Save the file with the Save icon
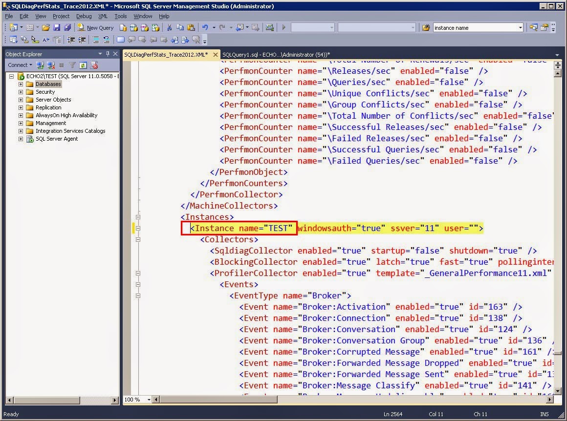567x421 pixels. pos(56,28)
